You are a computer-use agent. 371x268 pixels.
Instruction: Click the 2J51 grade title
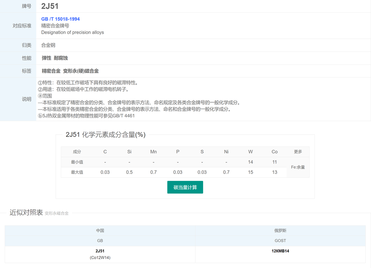click(x=50, y=6)
